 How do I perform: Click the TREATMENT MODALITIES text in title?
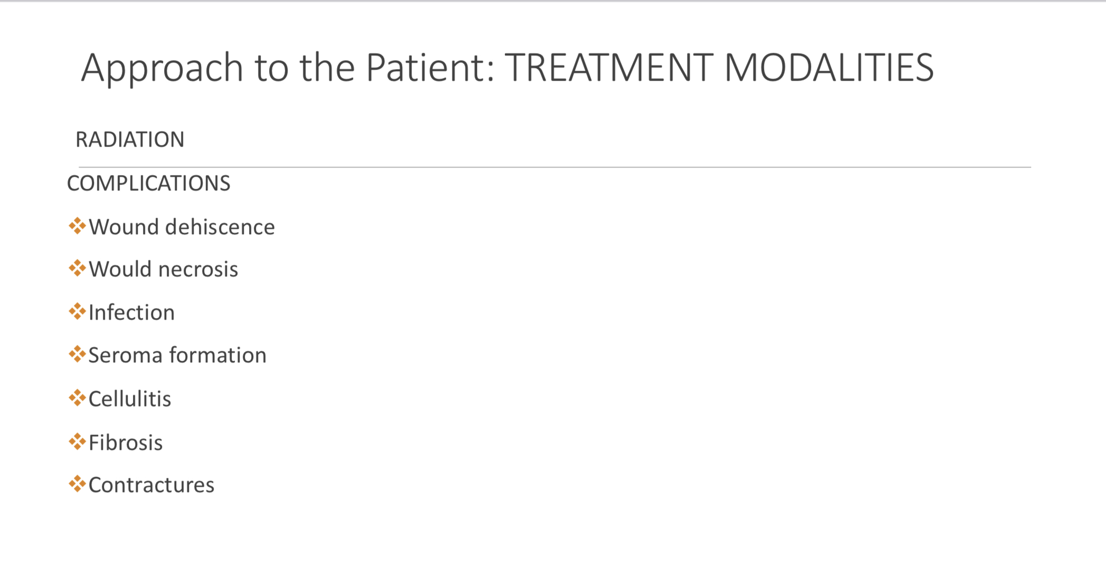[719, 68]
